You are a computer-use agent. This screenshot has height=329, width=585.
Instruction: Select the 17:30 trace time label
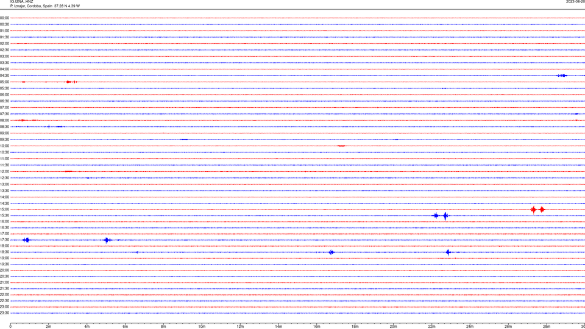click(4, 240)
